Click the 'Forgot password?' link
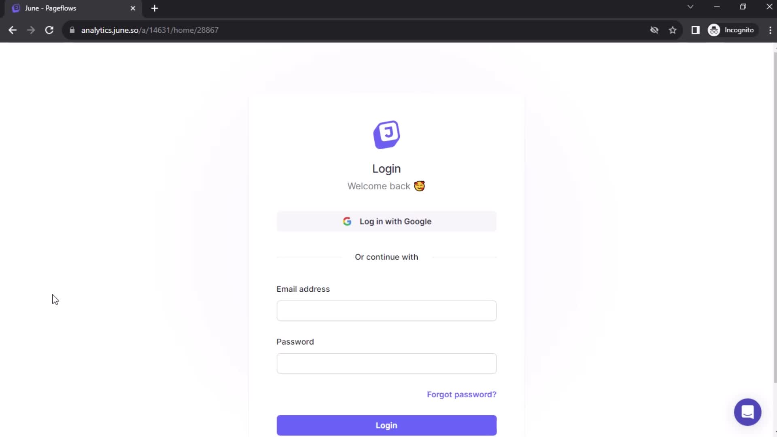777x437 pixels. [462, 395]
